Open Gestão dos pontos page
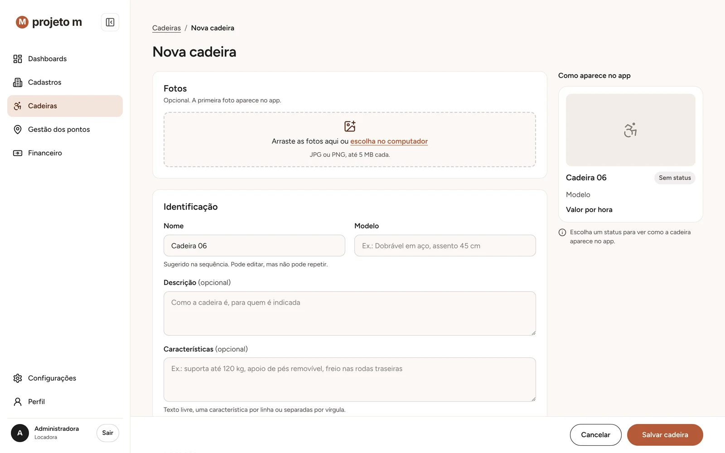725x453 pixels. click(x=65, y=130)
